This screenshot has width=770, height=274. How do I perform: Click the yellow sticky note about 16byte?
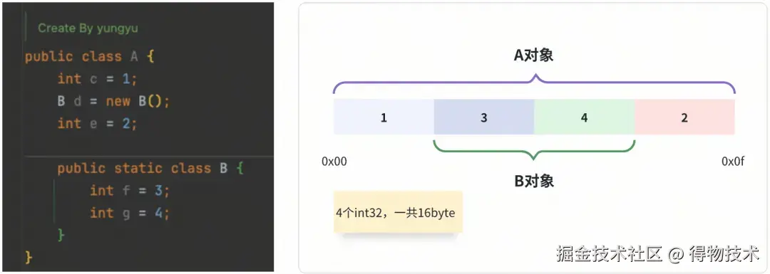point(398,212)
